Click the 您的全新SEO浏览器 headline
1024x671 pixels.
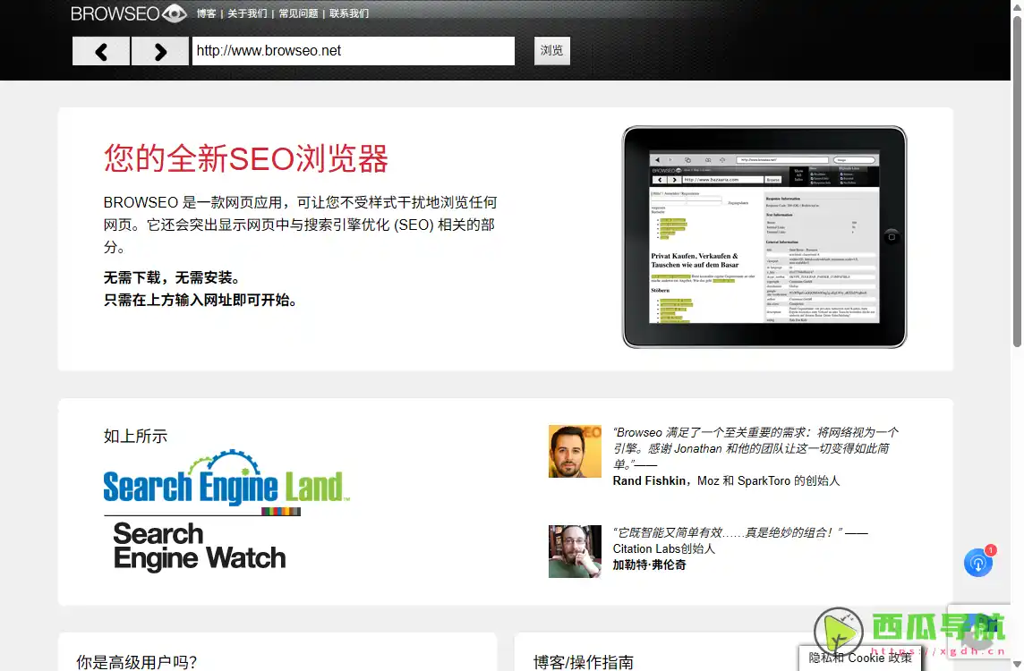point(246,158)
